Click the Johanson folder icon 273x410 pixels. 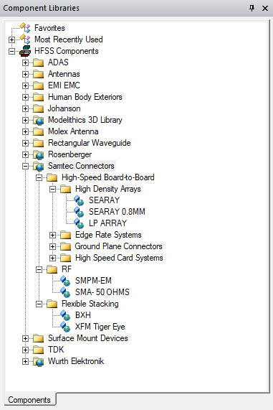coord(39,108)
